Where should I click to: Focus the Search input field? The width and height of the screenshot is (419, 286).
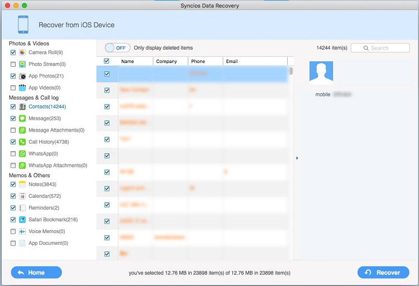click(380, 48)
